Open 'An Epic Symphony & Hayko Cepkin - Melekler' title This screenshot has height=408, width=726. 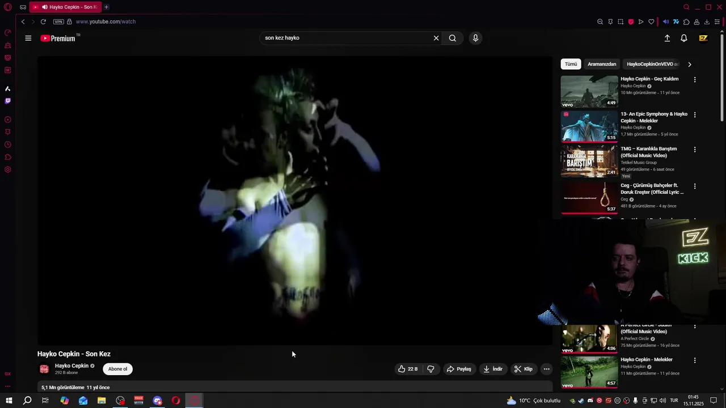click(654, 117)
